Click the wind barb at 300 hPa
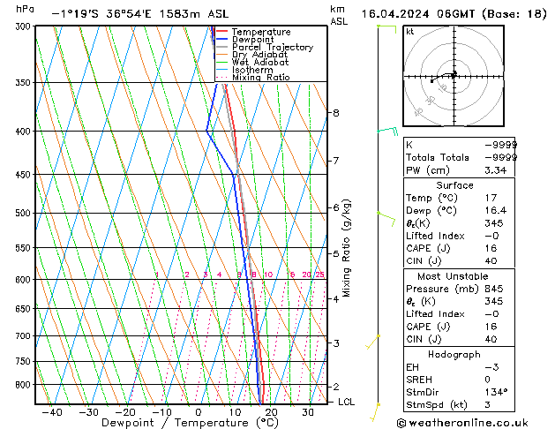 tap(386, 27)
